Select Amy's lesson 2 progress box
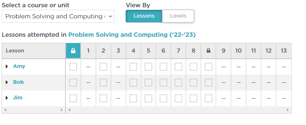Viewport: 306px width, 125px height. [103, 67]
